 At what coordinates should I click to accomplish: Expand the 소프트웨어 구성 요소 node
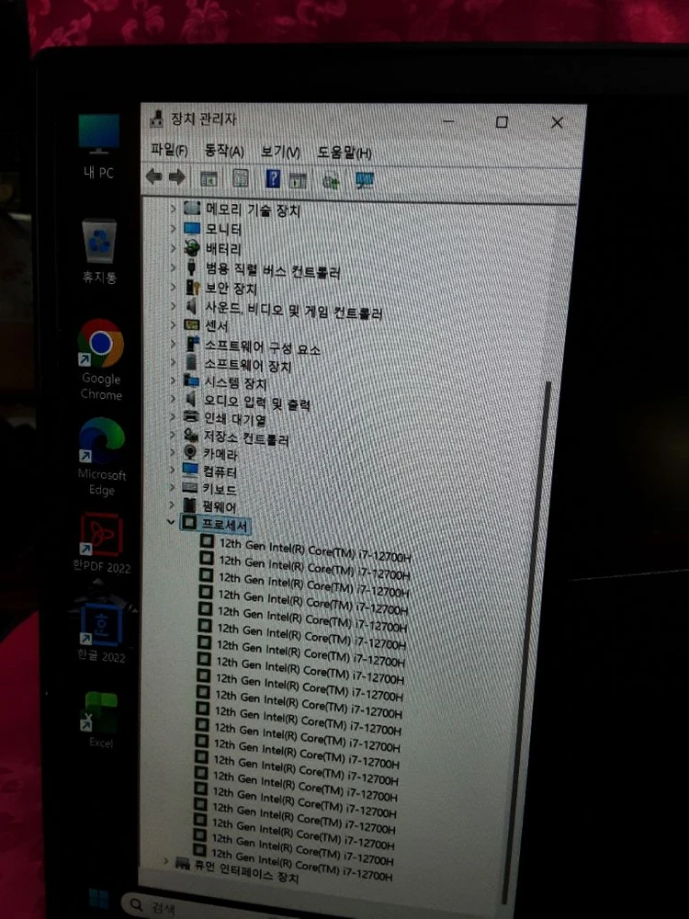(173, 344)
